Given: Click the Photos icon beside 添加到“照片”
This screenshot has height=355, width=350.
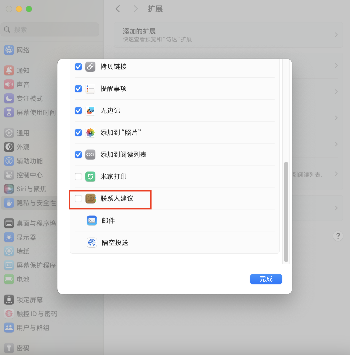Looking at the screenshot, I should (90, 133).
